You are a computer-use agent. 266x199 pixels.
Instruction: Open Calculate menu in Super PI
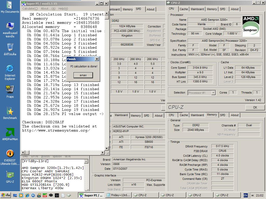point(30,9)
